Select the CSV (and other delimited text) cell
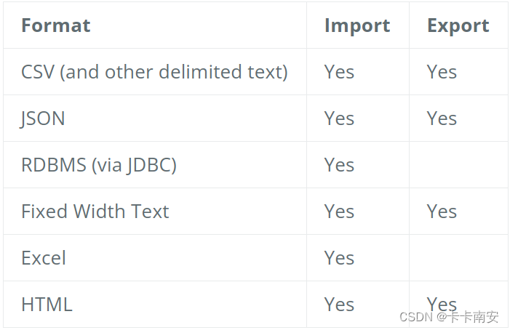 tap(154, 72)
